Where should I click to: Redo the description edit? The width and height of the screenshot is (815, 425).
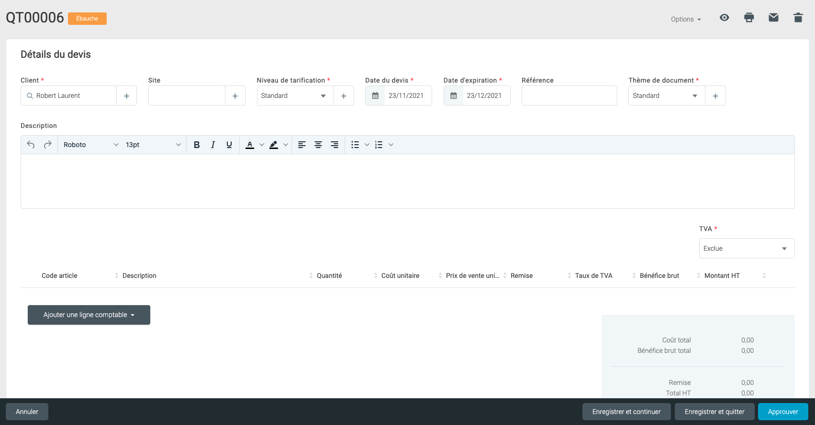47,145
